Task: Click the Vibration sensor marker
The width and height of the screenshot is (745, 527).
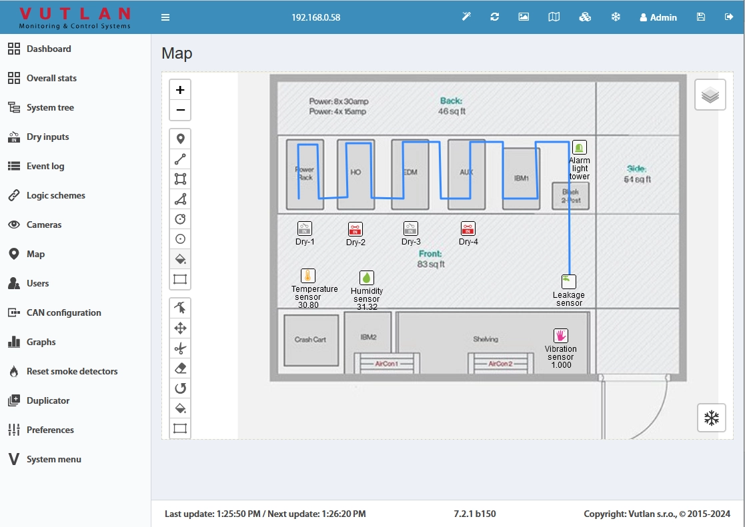Action: (x=561, y=336)
